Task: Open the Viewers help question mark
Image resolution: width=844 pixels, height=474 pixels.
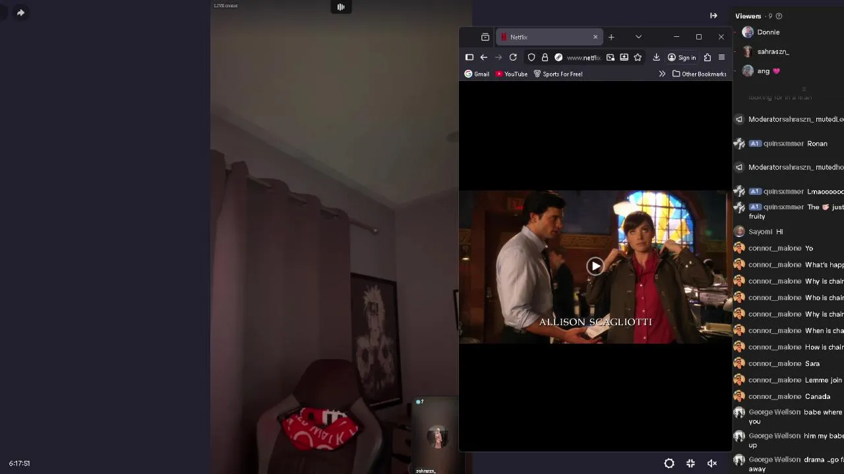Action: (779, 16)
